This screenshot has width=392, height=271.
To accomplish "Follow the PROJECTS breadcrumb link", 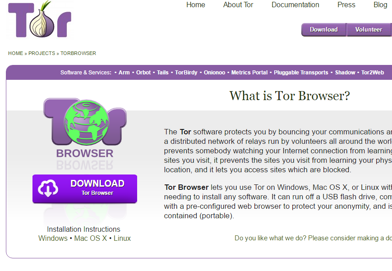I will (42, 53).
